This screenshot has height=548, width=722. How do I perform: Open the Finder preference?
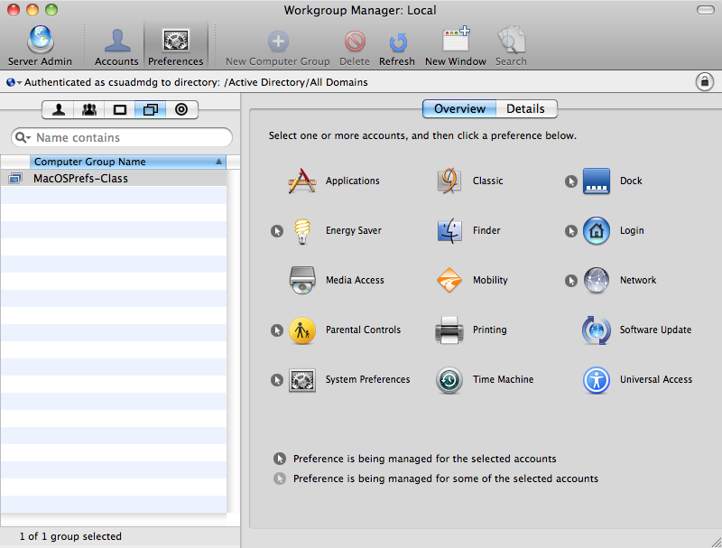(449, 231)
